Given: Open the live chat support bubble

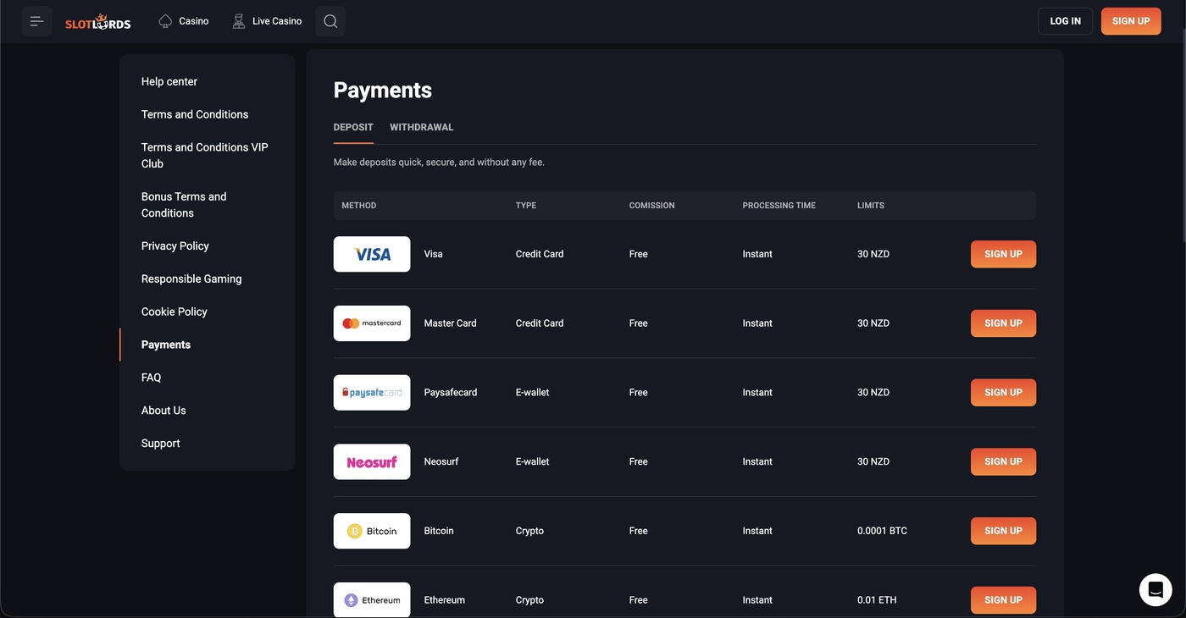Looking at the screenshot, I should (x=1156, y=590).
